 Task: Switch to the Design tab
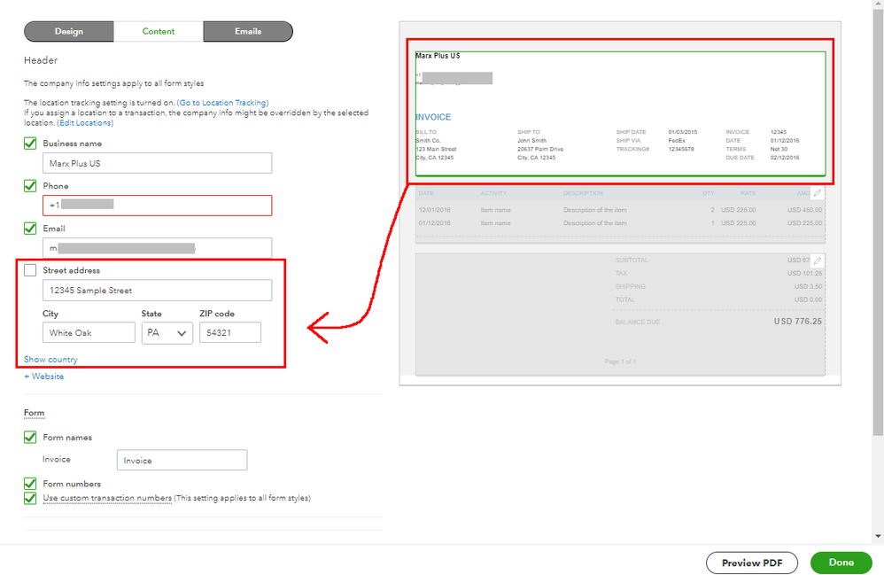pyautogui.click(x=69, y=32)
